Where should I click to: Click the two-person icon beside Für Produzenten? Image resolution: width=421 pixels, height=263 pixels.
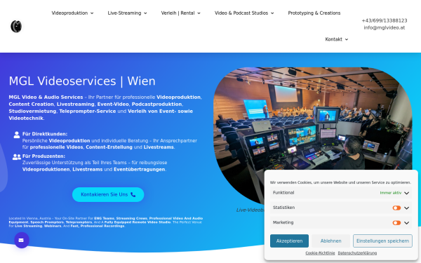(17, 157)
